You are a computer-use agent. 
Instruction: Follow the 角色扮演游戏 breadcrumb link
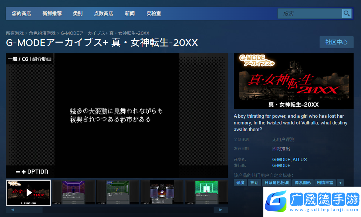tap(42, 33)
